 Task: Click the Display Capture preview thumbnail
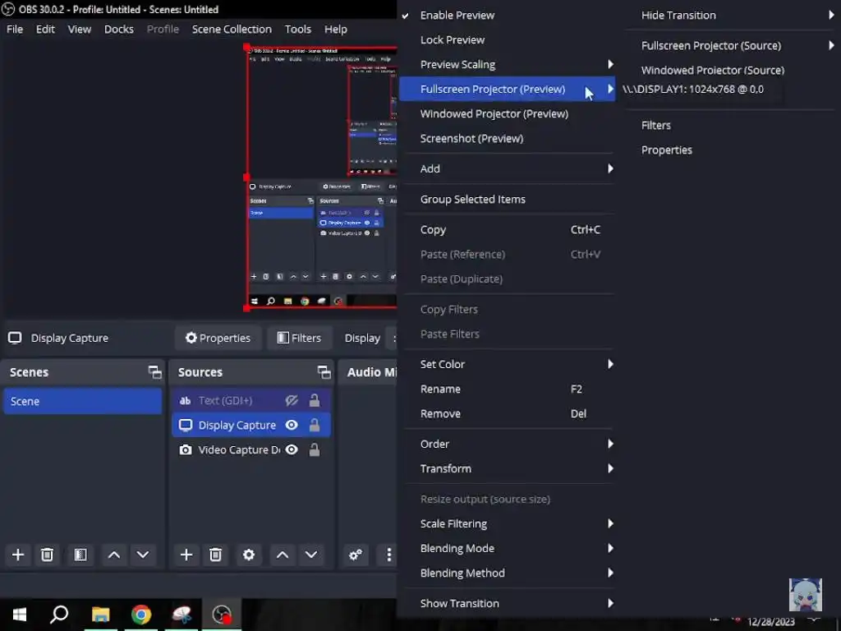[x=322, y=177]
